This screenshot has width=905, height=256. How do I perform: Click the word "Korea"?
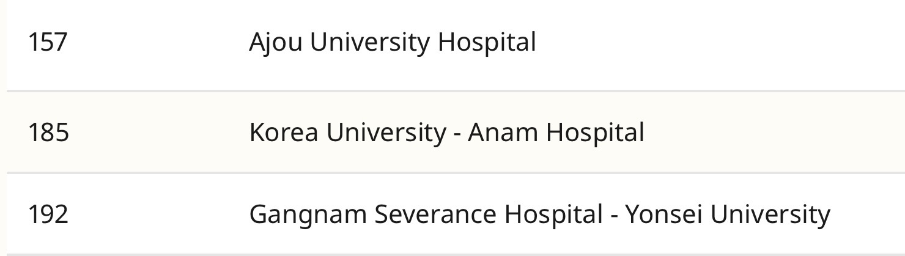pos(283,133)
